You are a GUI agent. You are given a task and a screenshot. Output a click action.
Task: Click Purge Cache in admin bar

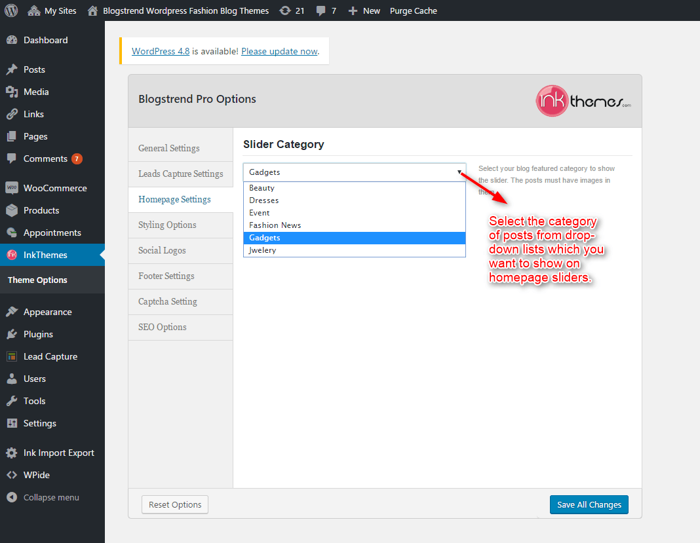pos(414,10)
